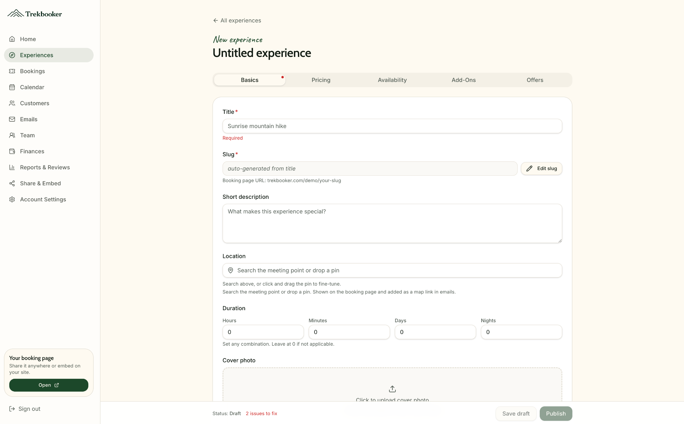Click the Save draft button
Image resolution: width=684 pixels, height=424 pixels.
click(516, 414)
